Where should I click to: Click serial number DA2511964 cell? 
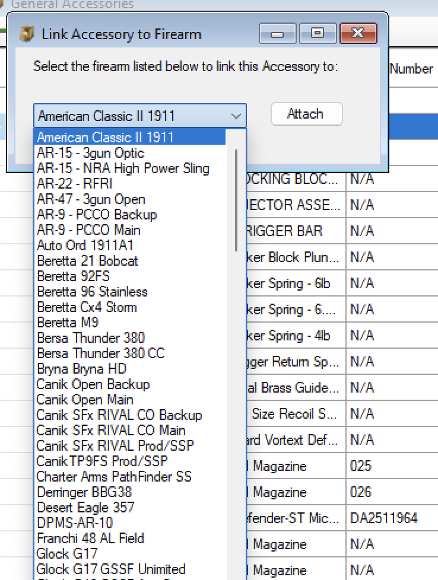point(392,518)
